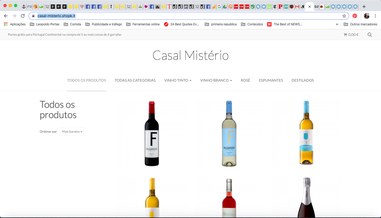Reload the current page
This screenshot has width=381, height=218.
[x=23, y=16]
